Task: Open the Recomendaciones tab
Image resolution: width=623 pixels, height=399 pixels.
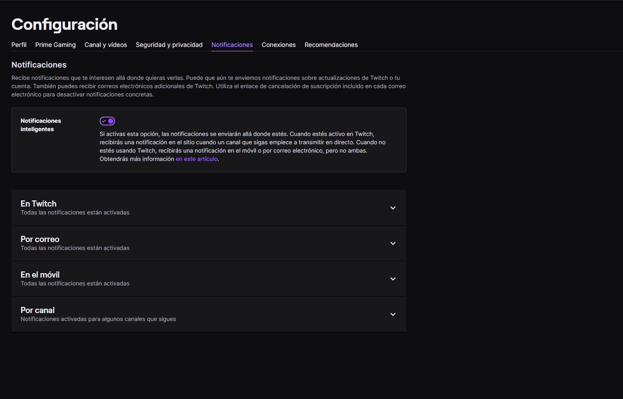Action: (331, 45)
